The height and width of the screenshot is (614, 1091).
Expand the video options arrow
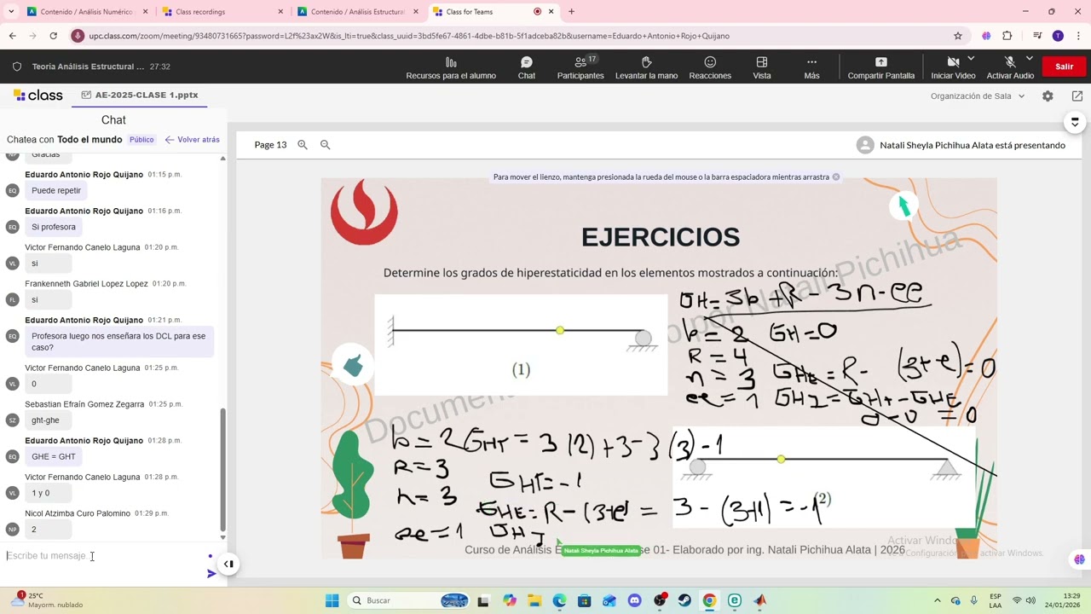tap(971, 59)
